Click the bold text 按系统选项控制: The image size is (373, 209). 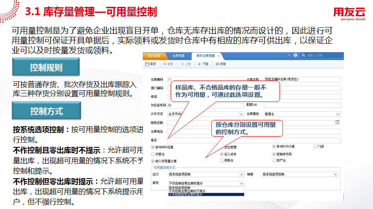[x=41, y=130]
